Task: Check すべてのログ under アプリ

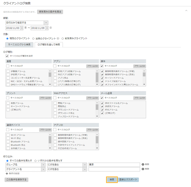Action: pyautogui.click(x=55, y=66)
